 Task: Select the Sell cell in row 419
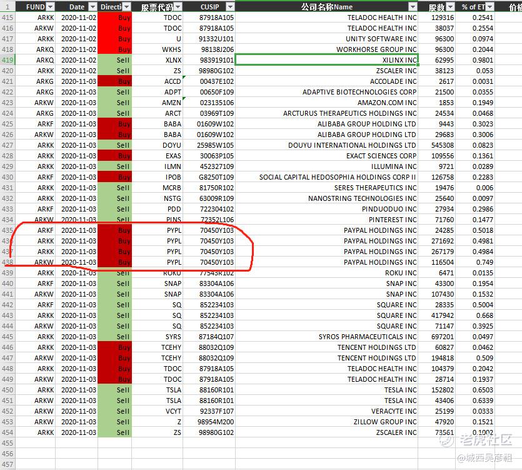114,60
